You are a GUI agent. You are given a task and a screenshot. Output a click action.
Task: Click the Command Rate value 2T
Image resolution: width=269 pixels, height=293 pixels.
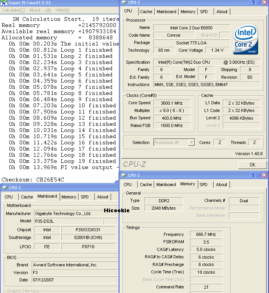(206, 287)
